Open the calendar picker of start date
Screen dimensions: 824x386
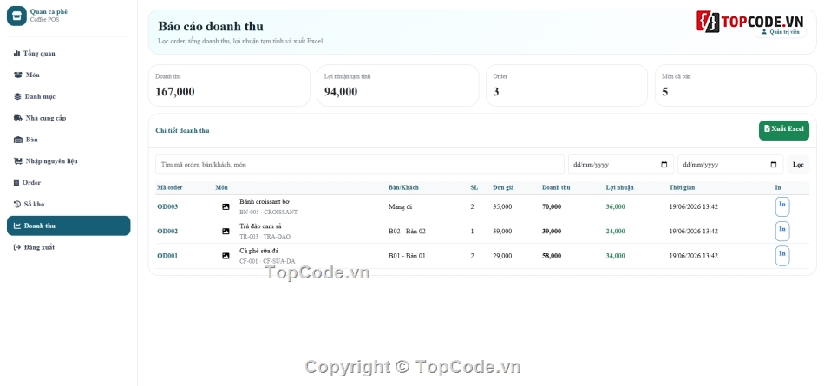click(664, 165)
